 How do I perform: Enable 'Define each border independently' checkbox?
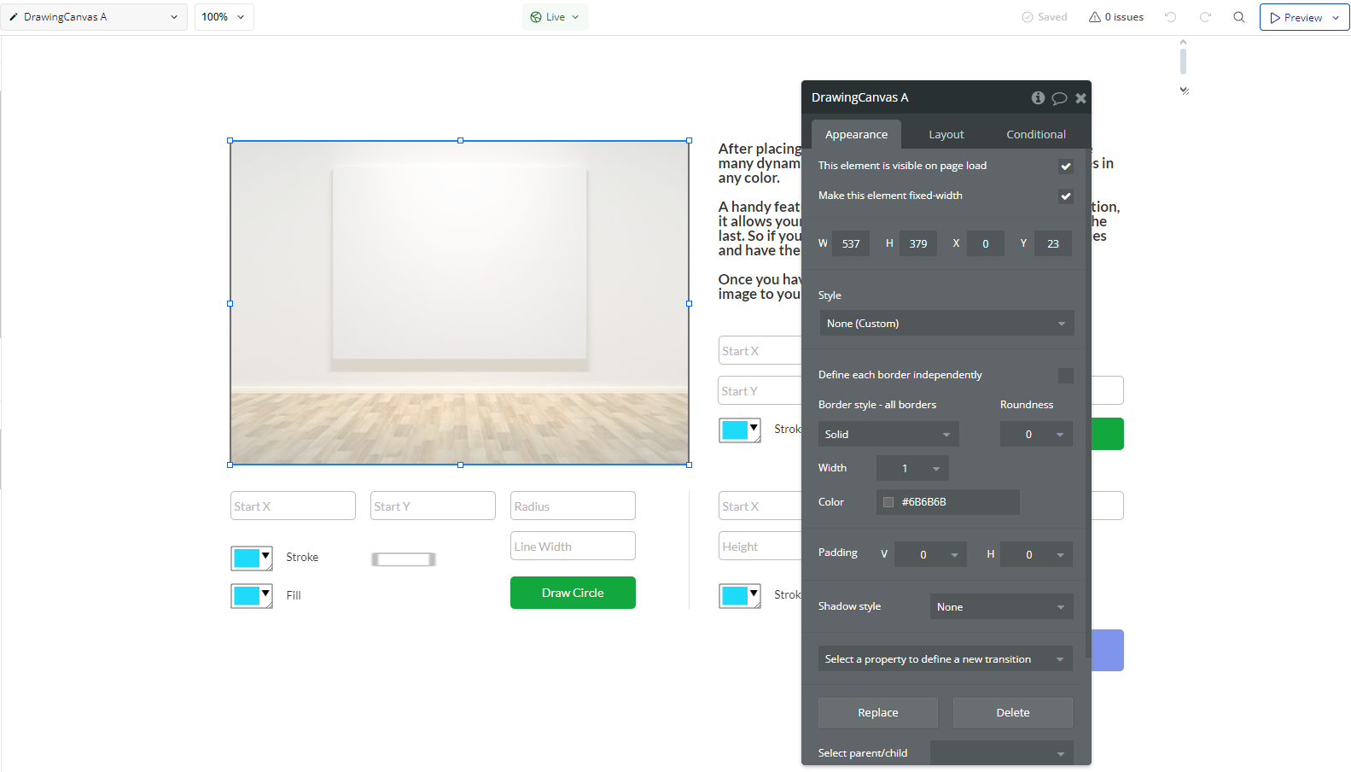coord(1065,376)
